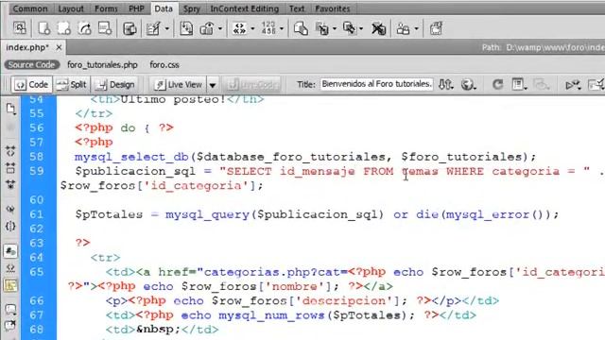Image resolution: width=605 pixels, height=340 pixels.
Task: Click the Show Region icon
Action: tap(207, 28)
